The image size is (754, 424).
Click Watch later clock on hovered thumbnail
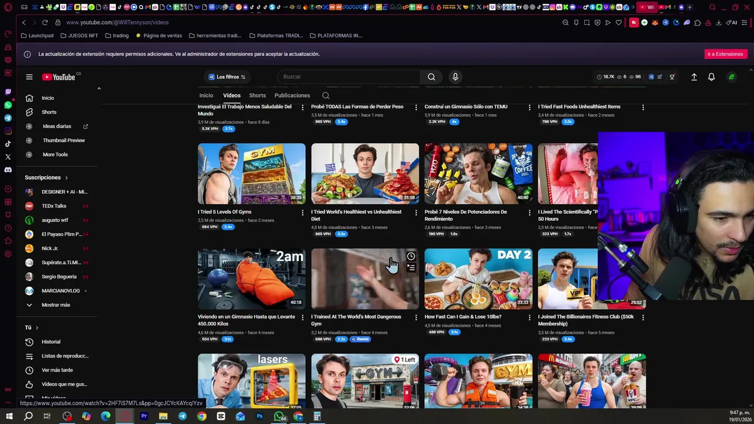tap(411, 256)
